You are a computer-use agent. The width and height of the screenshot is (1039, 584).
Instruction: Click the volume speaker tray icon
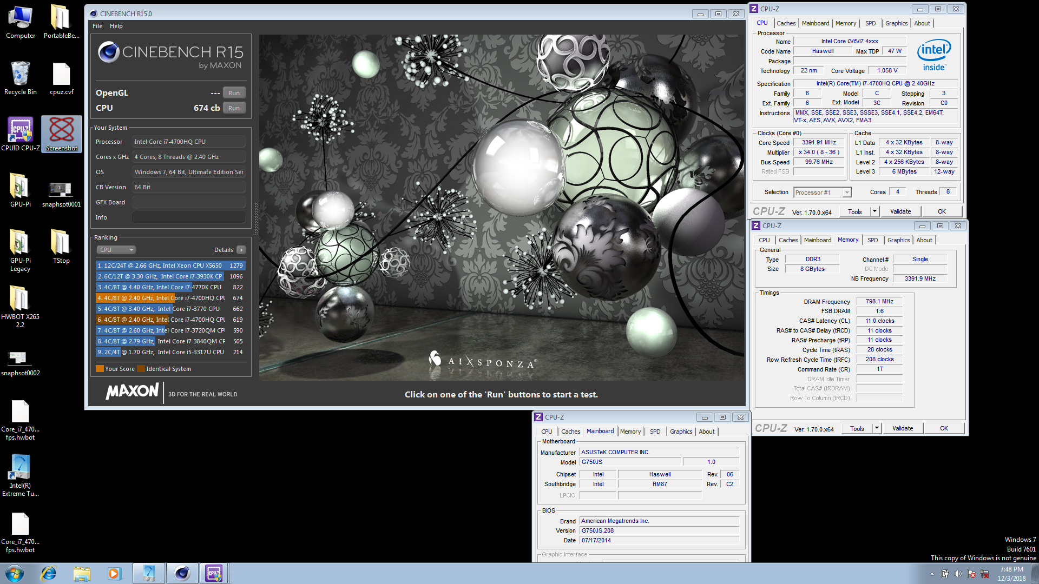pyautogui.click(x=958, y=574)
